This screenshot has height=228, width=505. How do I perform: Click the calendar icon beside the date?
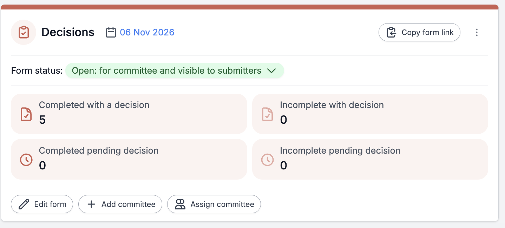111,33
